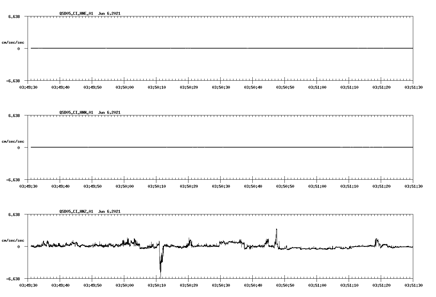Click time label 03:50:20 under HNN plot
Image resolution: width=436 pixels, height=297 pixels.
point(189,186)
